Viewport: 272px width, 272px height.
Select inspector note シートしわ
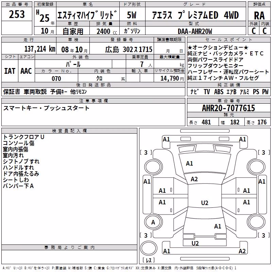16,180
